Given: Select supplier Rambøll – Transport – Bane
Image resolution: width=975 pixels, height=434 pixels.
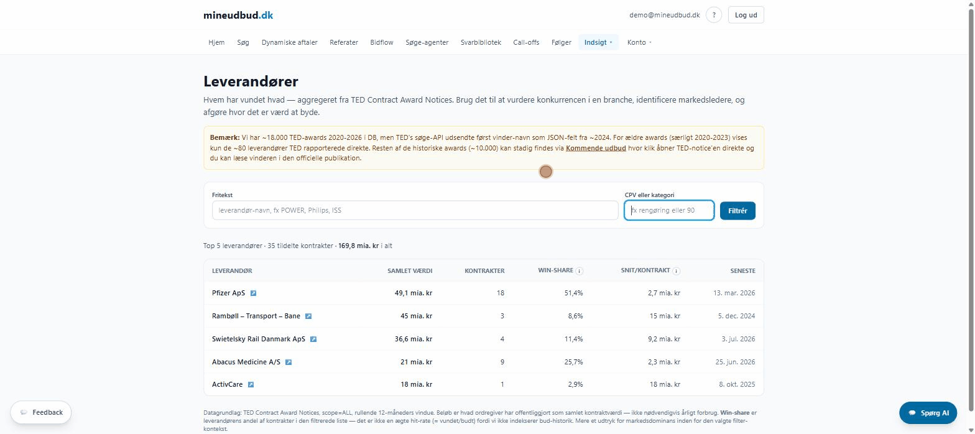Looking at the screenshot, I should click(x=256, y=316).
